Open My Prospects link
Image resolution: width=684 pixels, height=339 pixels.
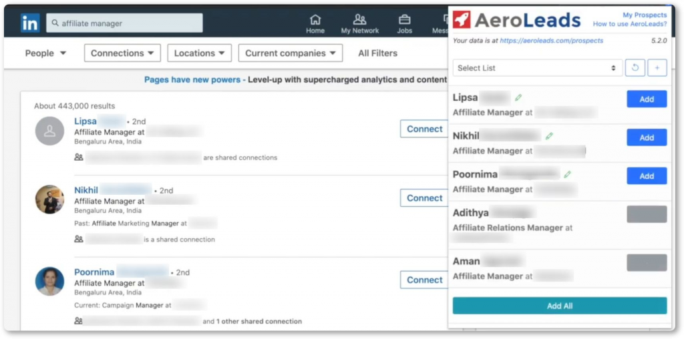pyautogui.click(x=645, y=15)
